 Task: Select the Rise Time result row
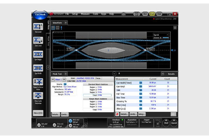tap(146, 98)
